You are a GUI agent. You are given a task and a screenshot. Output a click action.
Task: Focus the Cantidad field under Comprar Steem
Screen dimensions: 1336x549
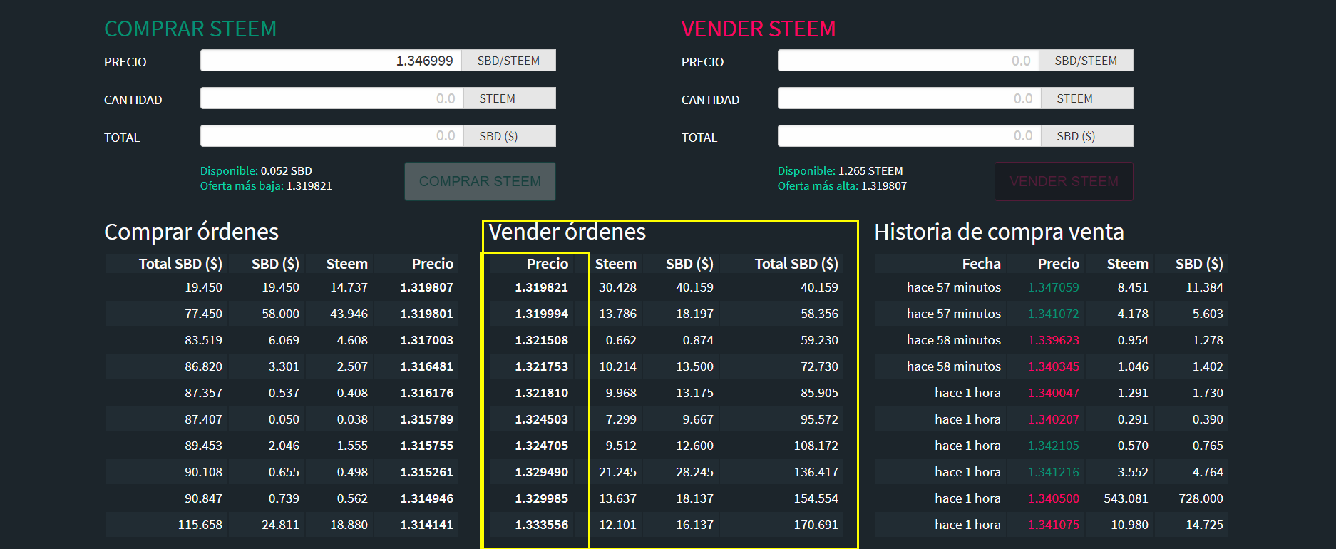(332, 98)
